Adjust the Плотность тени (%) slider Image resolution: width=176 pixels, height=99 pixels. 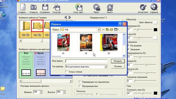point(143,93)
